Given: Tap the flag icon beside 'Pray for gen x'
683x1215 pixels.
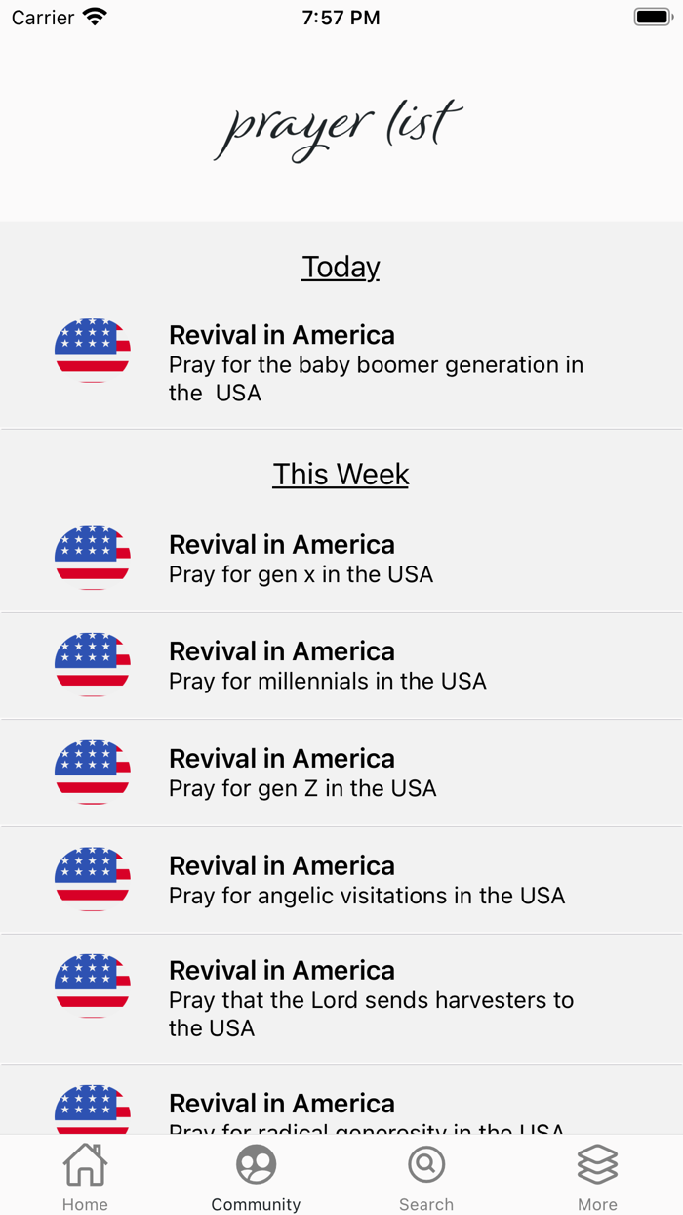Looking at the screenshot, I should pyautogui.click(x=92, y=559).
